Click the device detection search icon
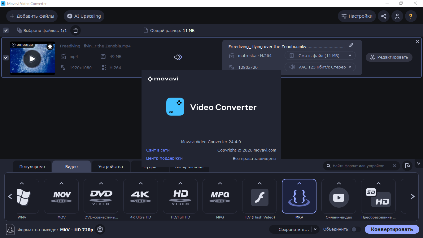This screenshot has width=423, height=238. coord(408,166)
